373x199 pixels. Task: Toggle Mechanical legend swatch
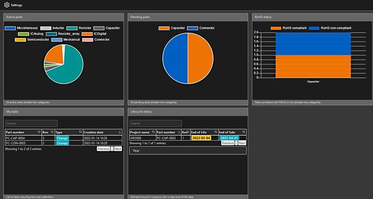56,40
